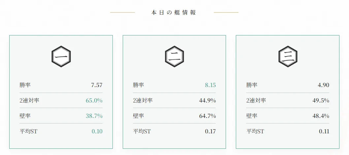This screenshot has height=155, width=349.
Task: Click boat two's 平均ST value 0.17
Action: click(210, 131)
